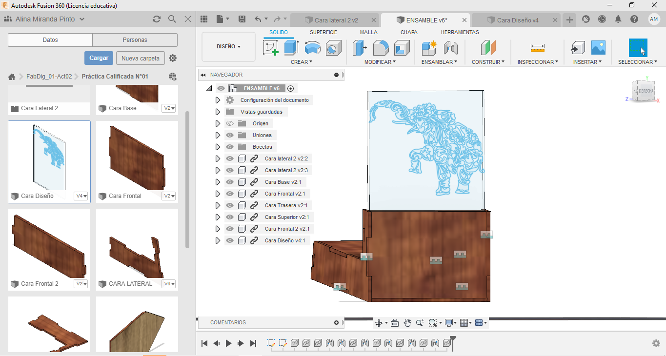Select the Revolve tool icon

pyautogui.click(x=312, y=48)
